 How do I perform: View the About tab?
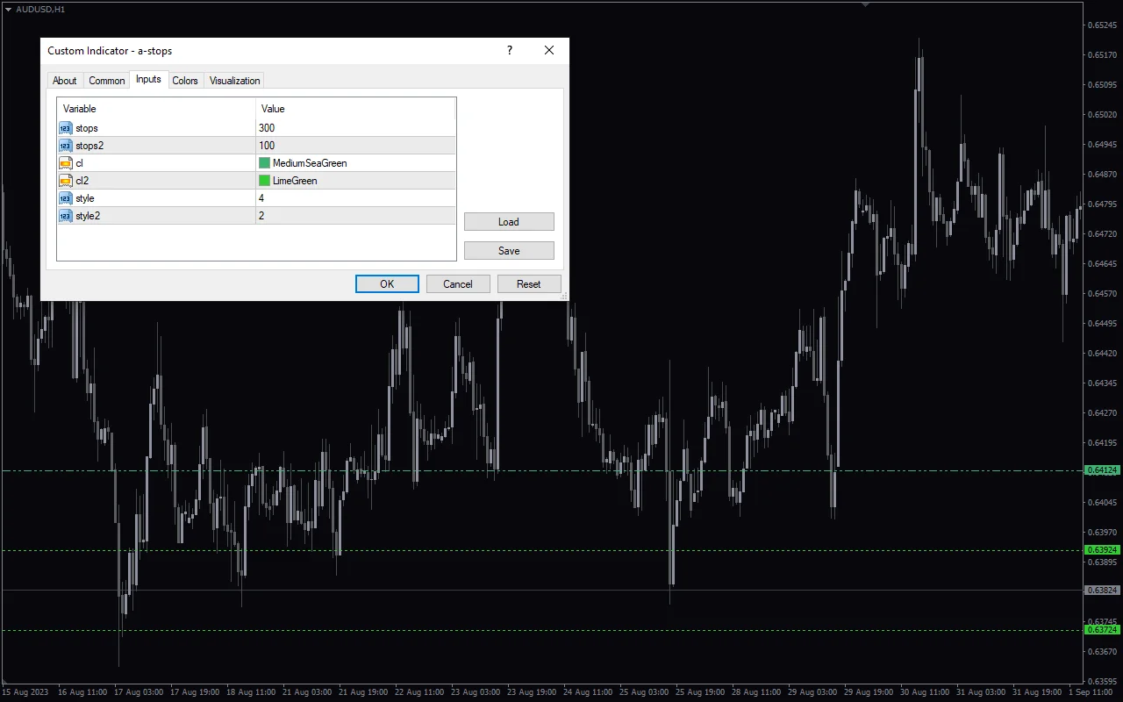(x=64, y=80)
